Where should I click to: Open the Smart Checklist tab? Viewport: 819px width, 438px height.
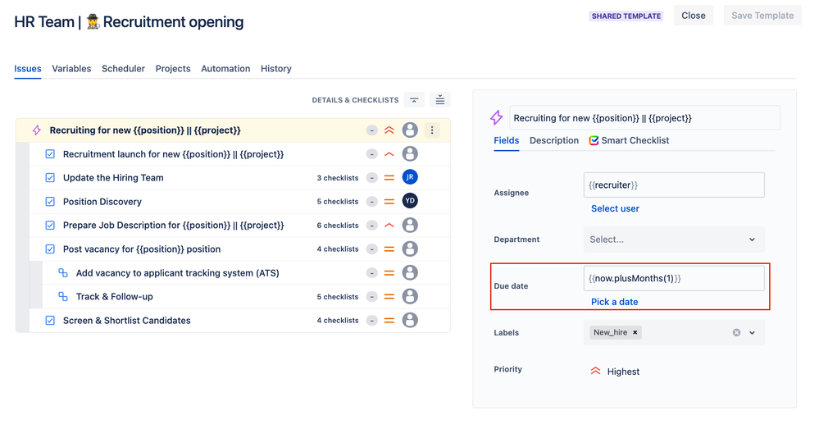click(x=629, y=140)
